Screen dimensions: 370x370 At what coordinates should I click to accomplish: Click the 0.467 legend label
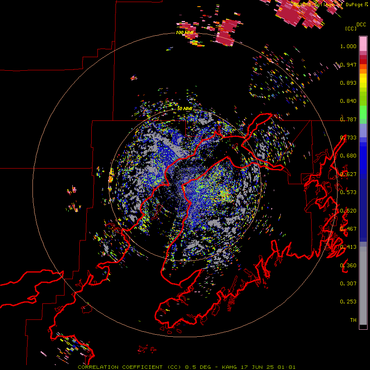point(348,229)
